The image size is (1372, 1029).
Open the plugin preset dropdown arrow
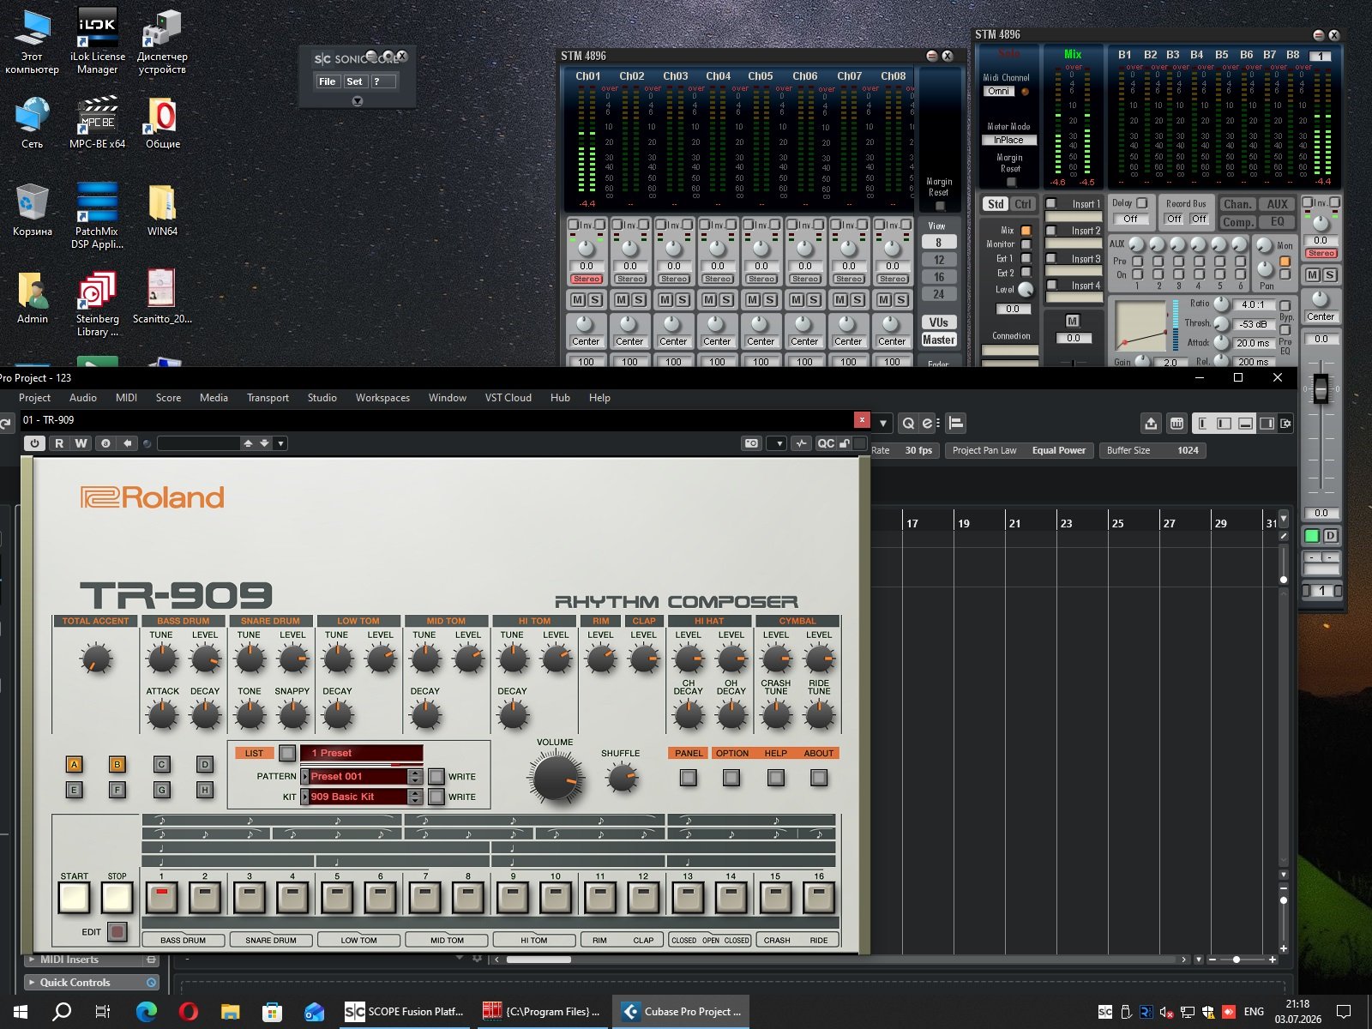280,443
